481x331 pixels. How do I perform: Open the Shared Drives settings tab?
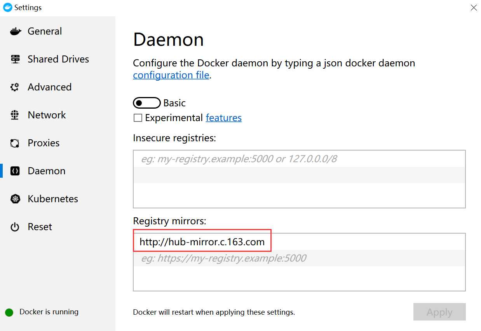[x=58, y=59]
